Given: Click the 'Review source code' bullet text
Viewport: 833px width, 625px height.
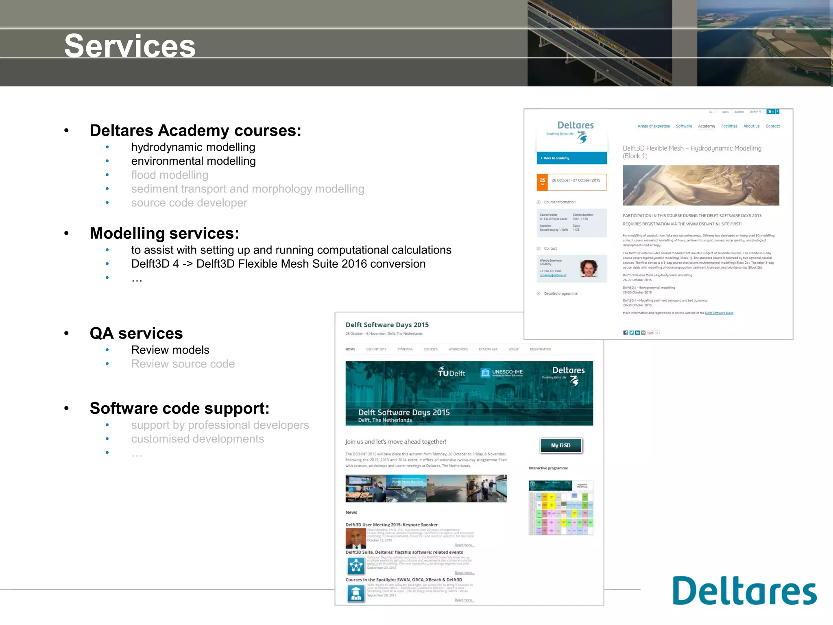Looking at the screenshot, I should coord(183,364).
